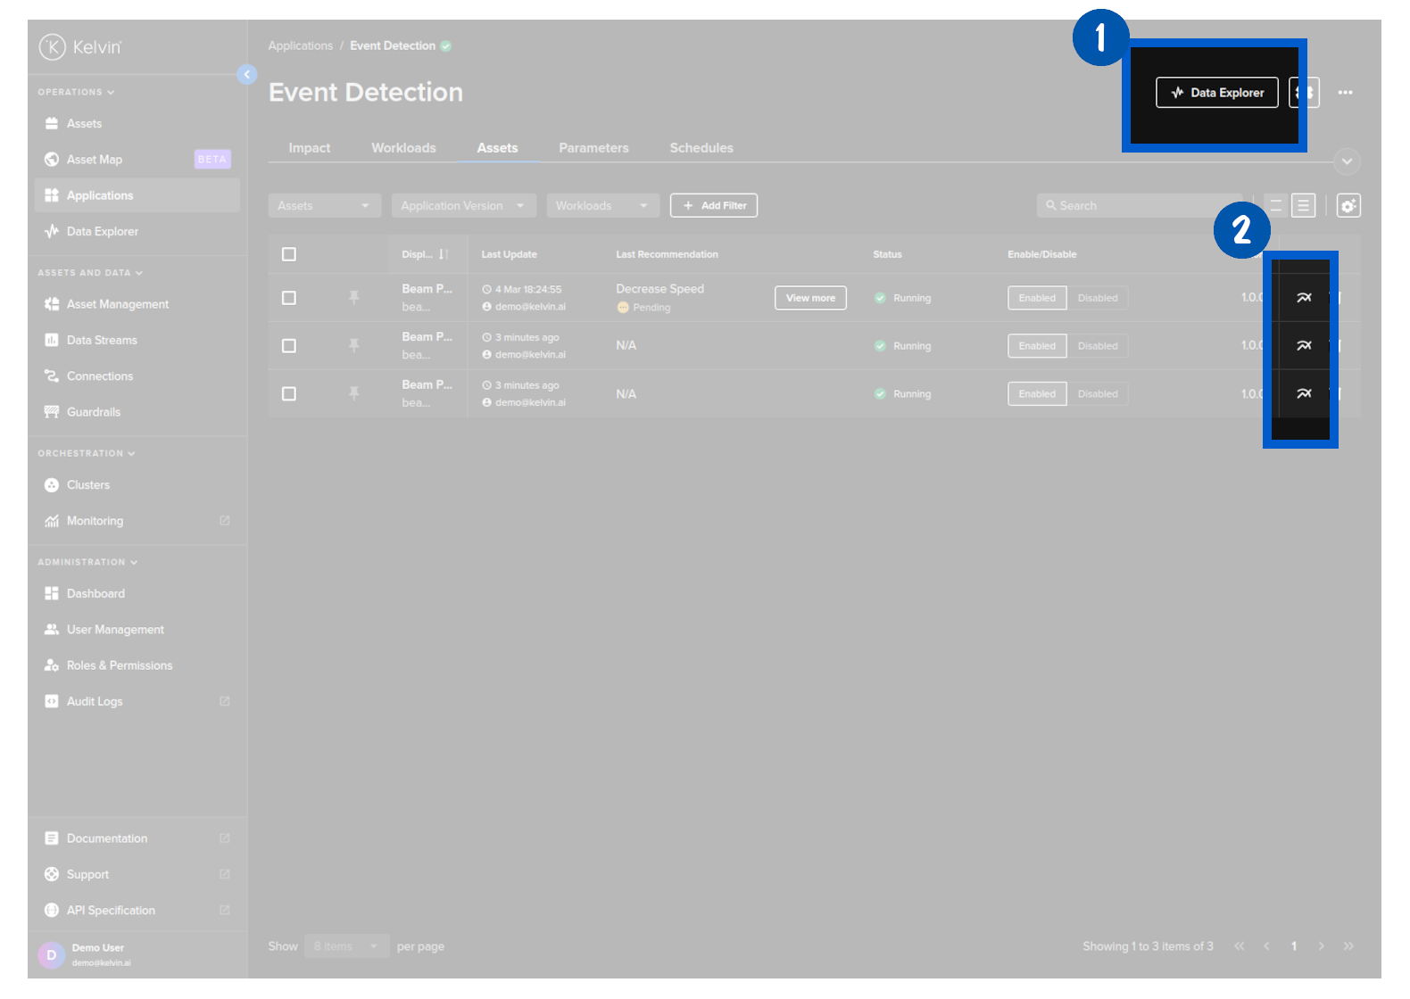The image size is (1410, 999).
Task: Click the table settings gear icon
Action: pos(1348,206)
